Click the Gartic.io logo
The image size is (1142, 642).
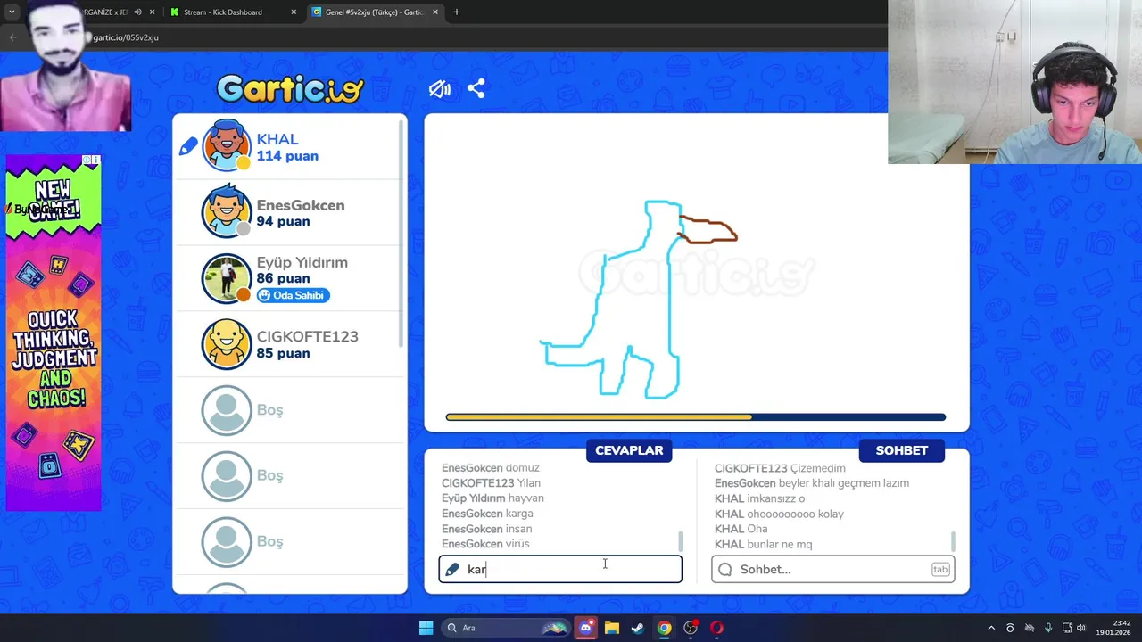[x=290, y=88]
